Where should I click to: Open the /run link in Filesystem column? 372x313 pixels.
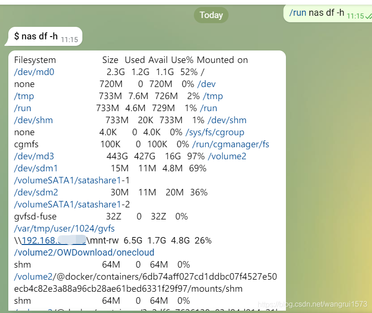pyautogui.click(x=23, y=108)
